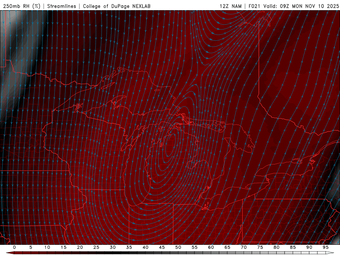The image size is (340, 255).
Task: Click the 30 value on the color scale
Action: [x=113, y=247]
